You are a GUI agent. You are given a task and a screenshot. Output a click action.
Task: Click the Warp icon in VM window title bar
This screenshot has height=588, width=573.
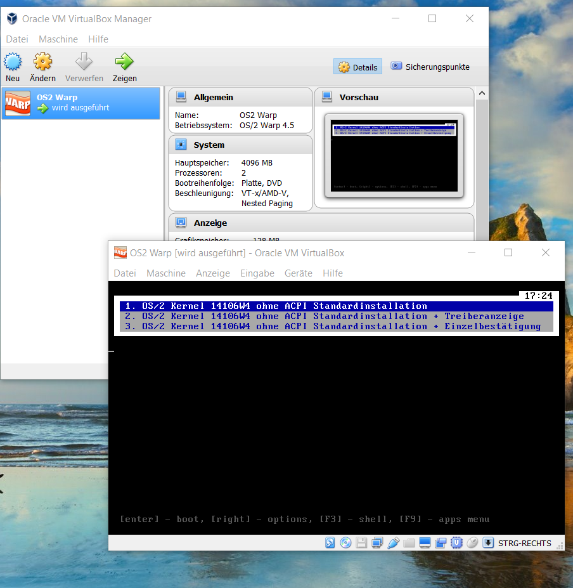(120, 252)
